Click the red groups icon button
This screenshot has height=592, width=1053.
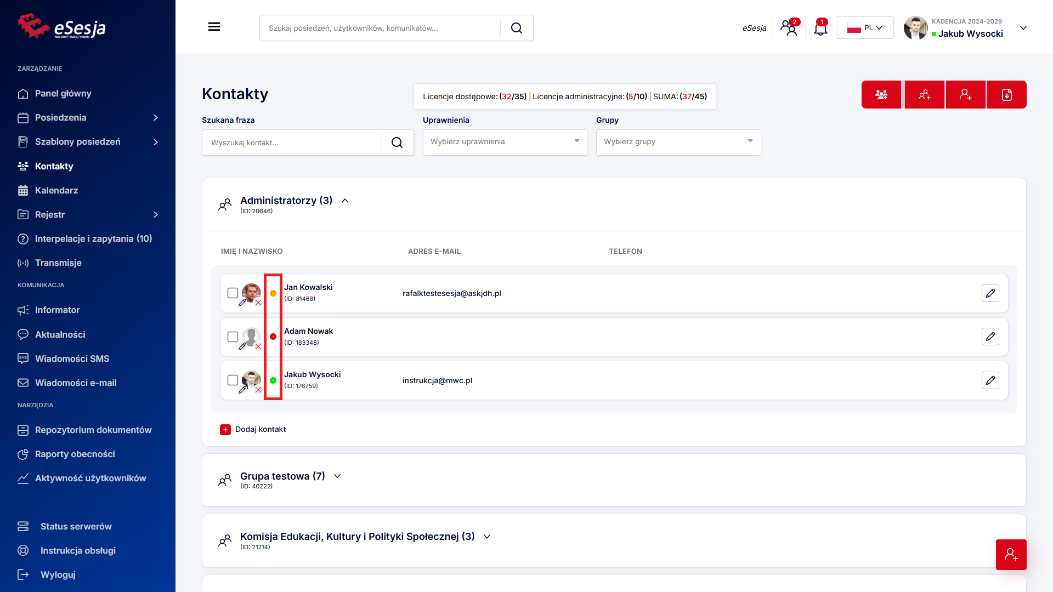pos(881,95)
